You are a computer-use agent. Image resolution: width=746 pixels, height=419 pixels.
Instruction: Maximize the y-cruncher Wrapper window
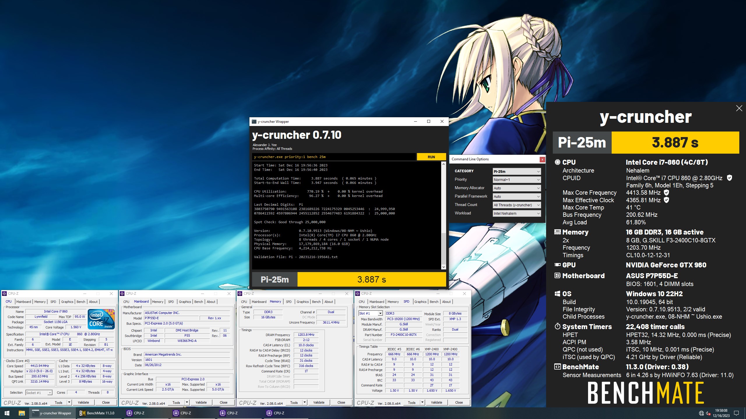coord(429,122)
